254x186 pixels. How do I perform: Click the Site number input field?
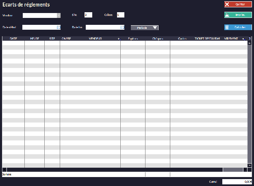(x=88, y=15)
